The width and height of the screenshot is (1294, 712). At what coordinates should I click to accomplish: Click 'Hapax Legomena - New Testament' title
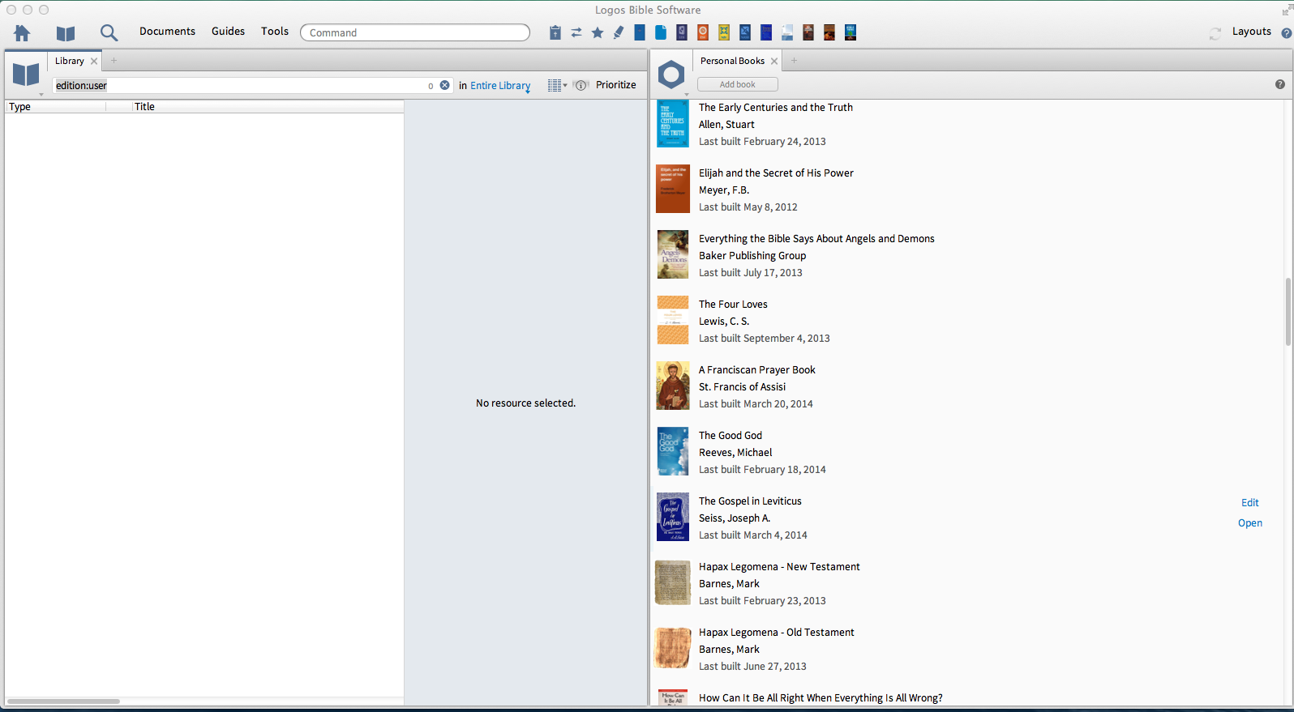click(779, 567)
